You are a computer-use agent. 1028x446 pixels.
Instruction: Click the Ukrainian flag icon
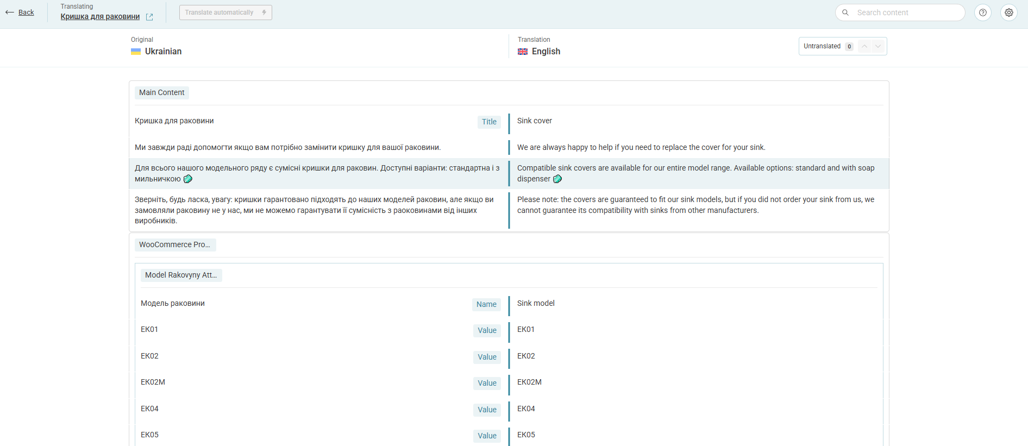point(136,52)
